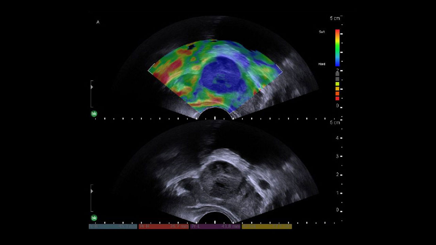Click the green bk logo on elastography image

(x=94, y=113)
